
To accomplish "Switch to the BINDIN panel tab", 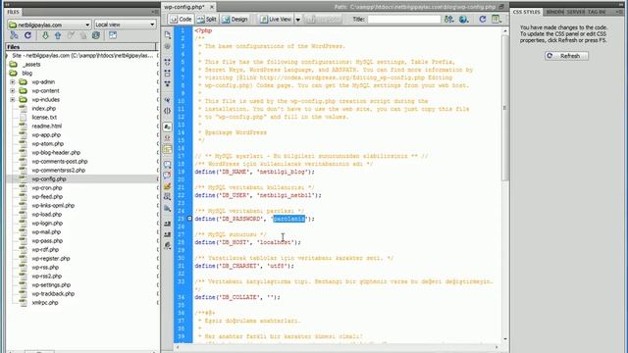I will pos(555,12).
